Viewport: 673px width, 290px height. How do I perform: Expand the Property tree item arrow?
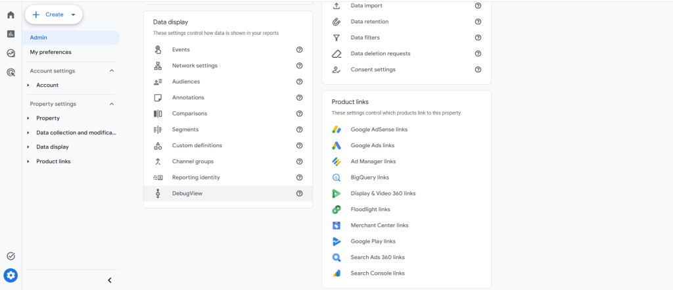coord(28,118)
